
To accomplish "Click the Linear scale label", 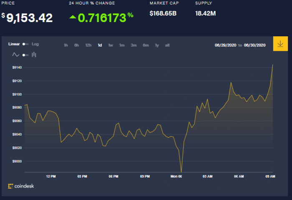I will (x=14, y=44).
